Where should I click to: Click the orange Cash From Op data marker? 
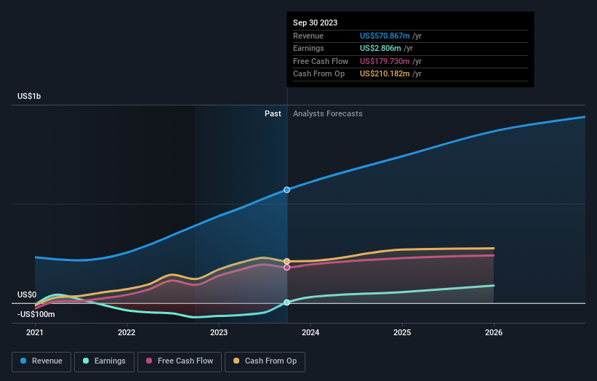click(287, 261)
